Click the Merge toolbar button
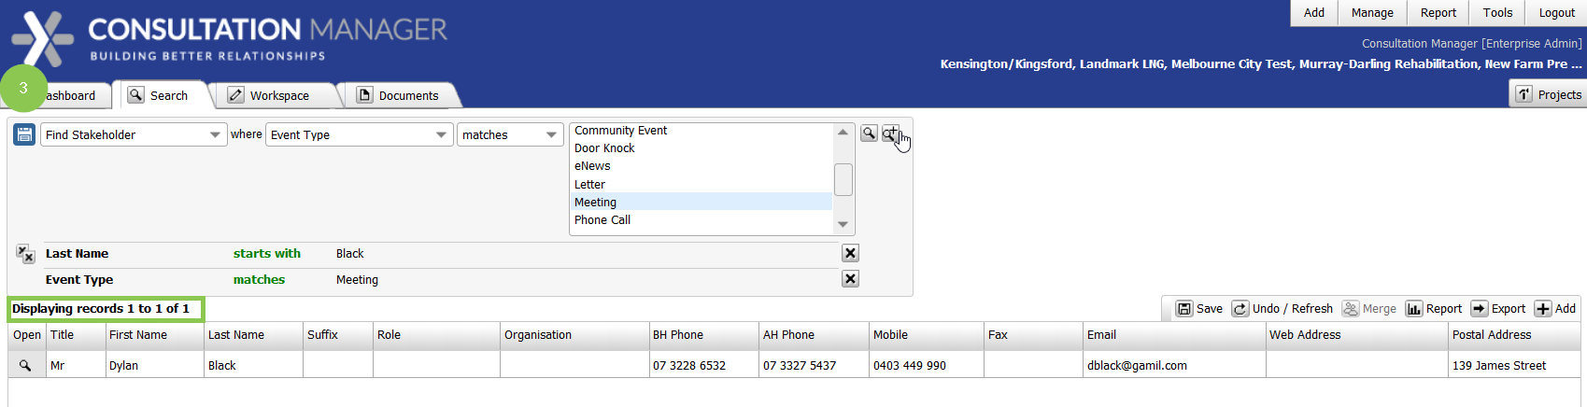This screenshot has width=1587, height=407. point(1369,309)
